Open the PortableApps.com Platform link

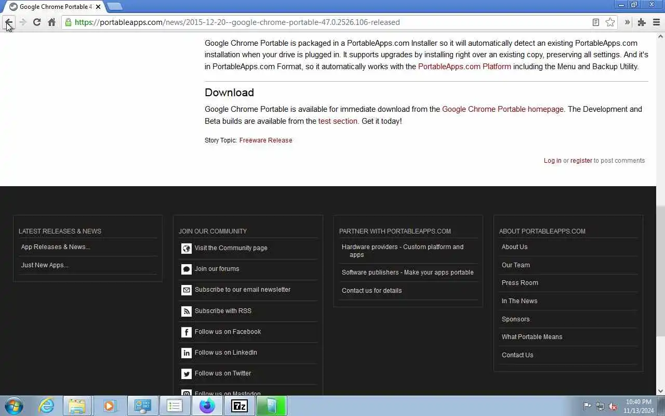coord(464,67)
